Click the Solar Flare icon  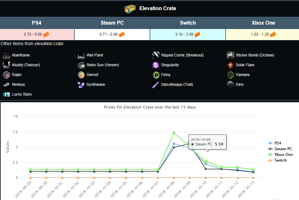230,65
